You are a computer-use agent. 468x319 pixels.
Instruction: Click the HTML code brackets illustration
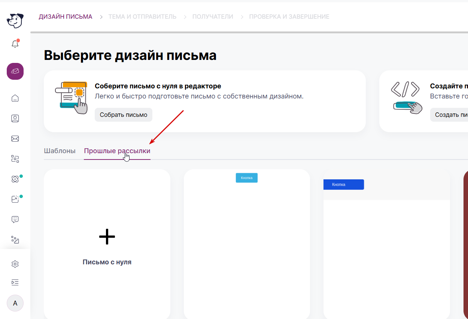click(407, 98)
